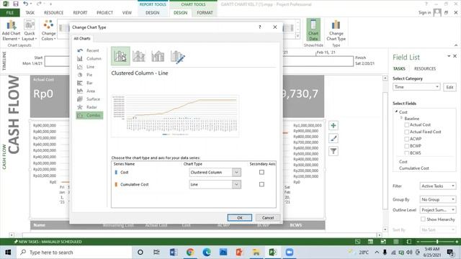
Task: Open Google Chrome from taskbar
Action: click(x=190, y=253)
